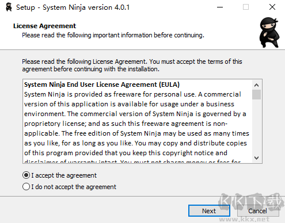This screenshot has width=285, height=223.
Task: Click 'Please read the following important information' text
Action: [113, 35]
